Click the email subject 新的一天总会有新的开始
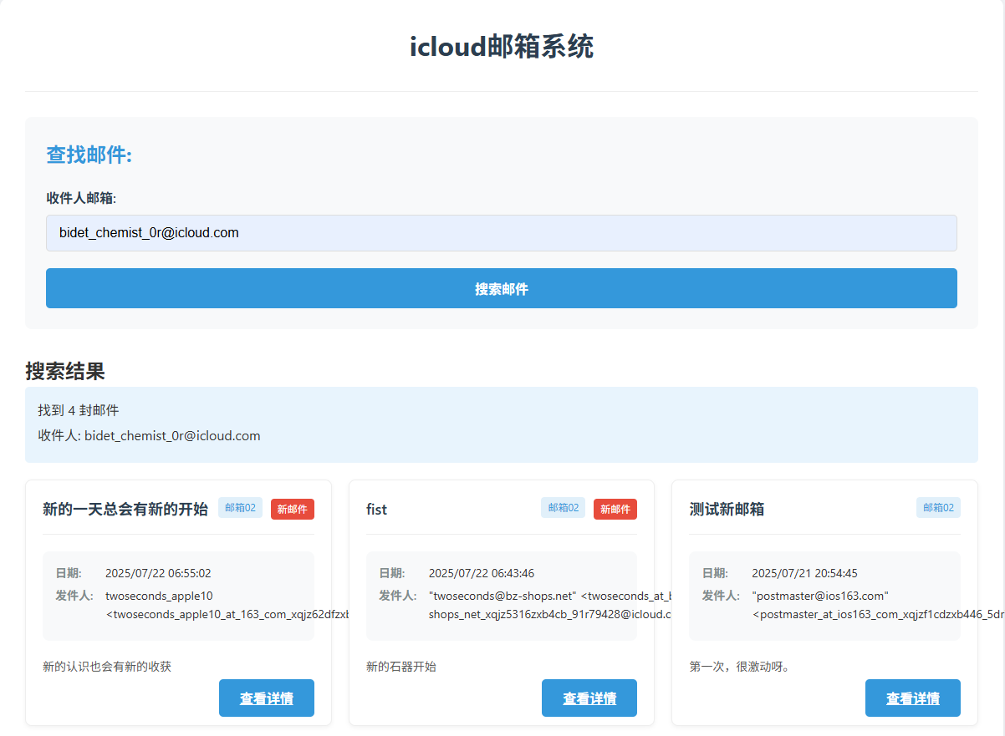The image size is (1005, 736). click(x=125, y=509)
